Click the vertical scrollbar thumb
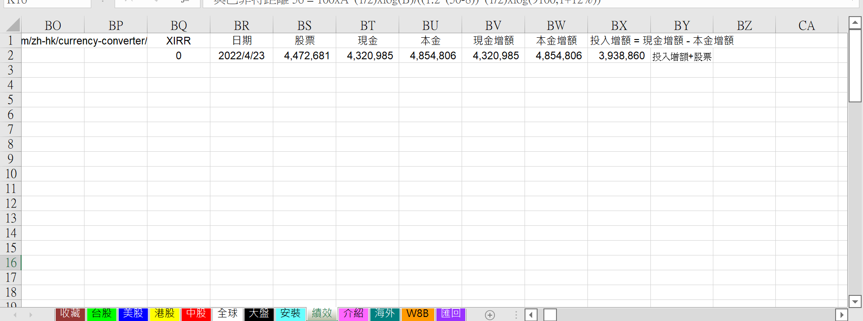 (x=854, y=66)
